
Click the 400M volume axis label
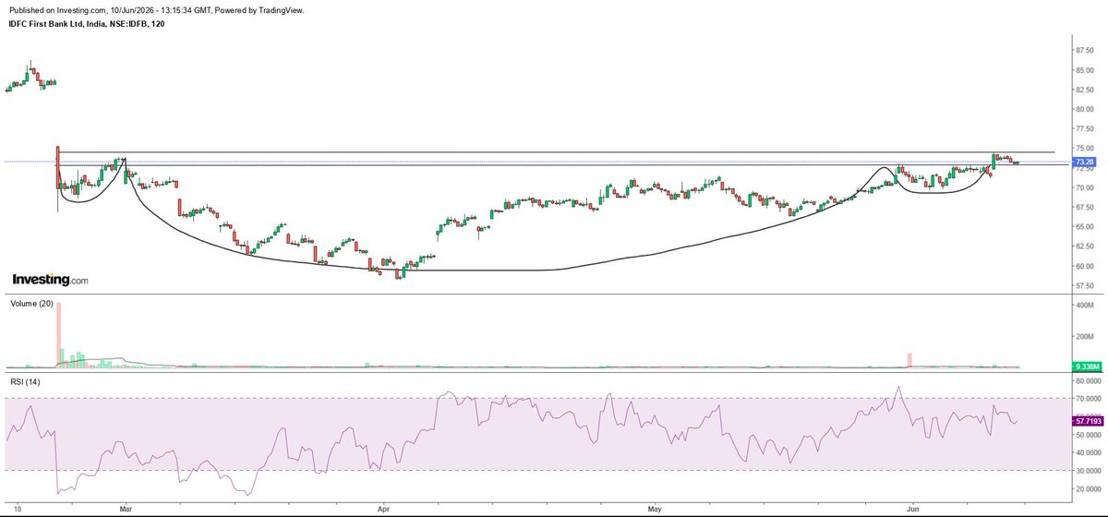click(x=1085, y=304)
